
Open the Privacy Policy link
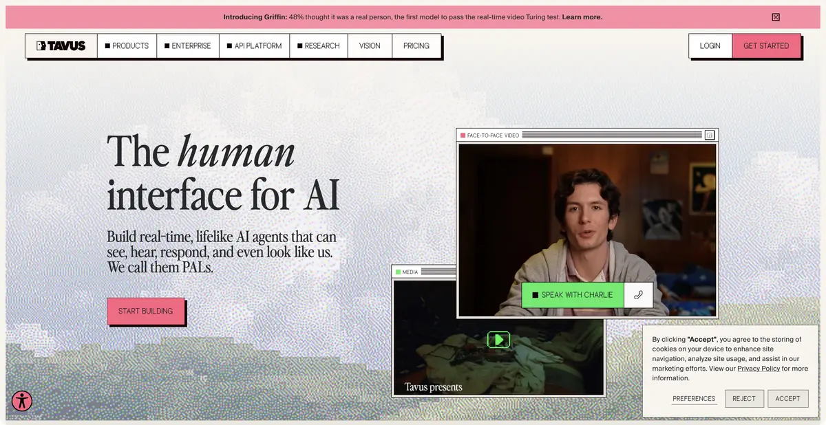(759, 369)
